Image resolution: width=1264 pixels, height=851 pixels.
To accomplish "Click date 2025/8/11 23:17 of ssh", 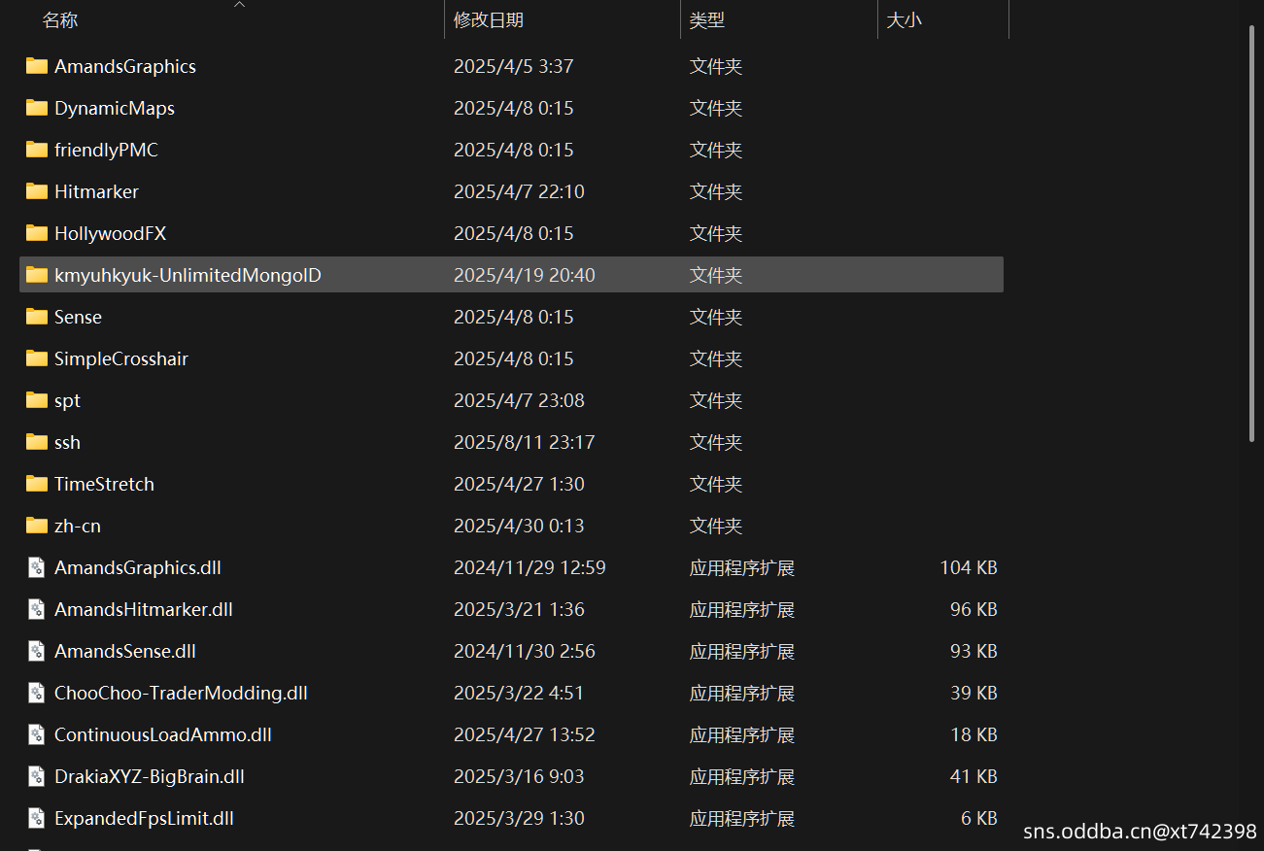I will (x=525, y=442).
